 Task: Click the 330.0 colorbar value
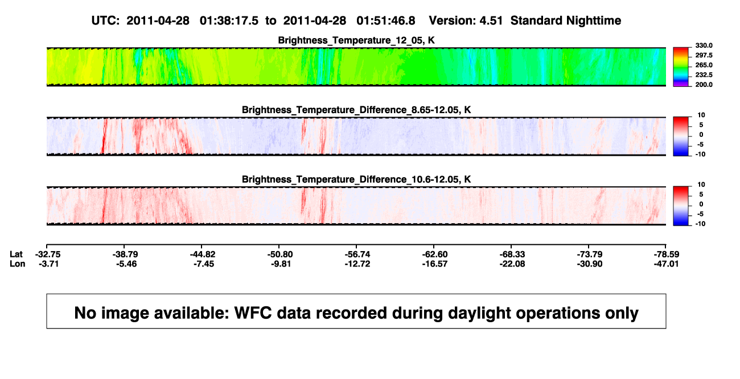point(704,45)
